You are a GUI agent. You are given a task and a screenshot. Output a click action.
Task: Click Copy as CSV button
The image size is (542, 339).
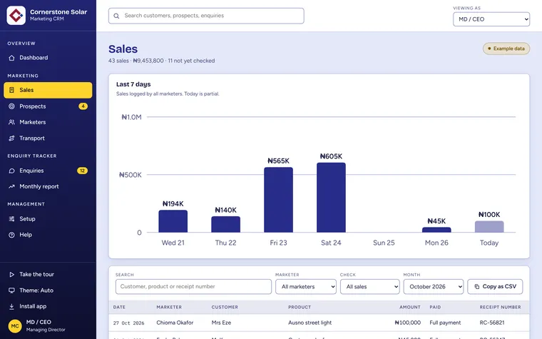coord(495,286)
